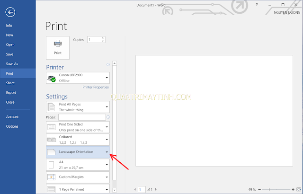Image resolution: width=303 pixels, height=194 pixels.
Task: Increase the number of copies
Action: (x=103, y=38)
